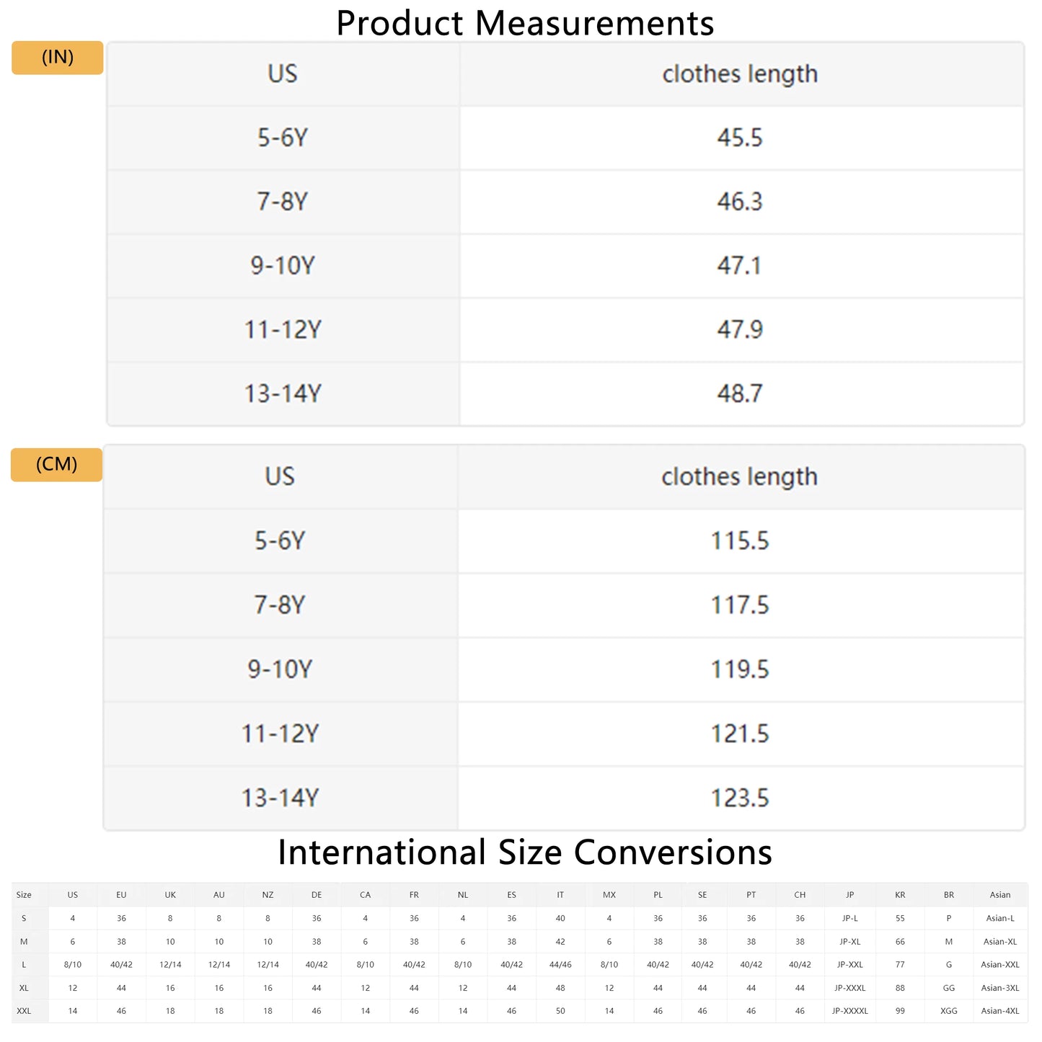Click the NZ column header
Viewport: 1042px width, 1042px height.
pyautogui.click(x=268, y=895)
